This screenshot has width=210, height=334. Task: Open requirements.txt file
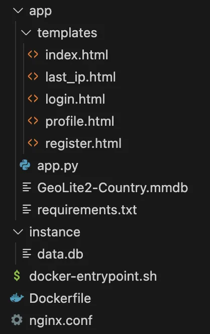click(x=87, y=210)
